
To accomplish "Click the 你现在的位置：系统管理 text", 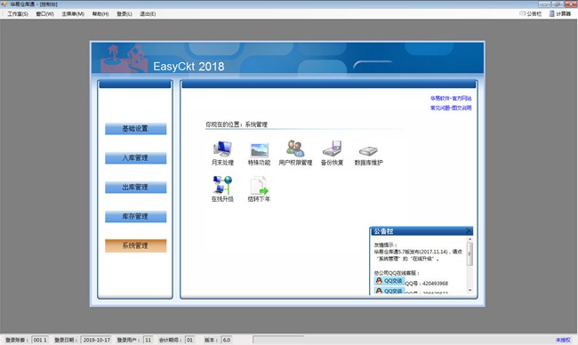I will (237, 124).
